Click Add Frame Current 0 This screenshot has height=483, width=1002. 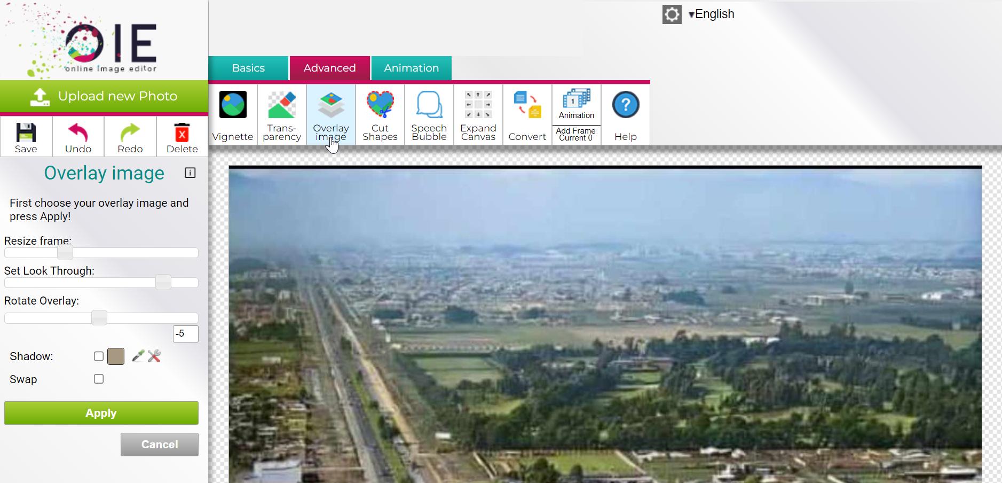576,134
